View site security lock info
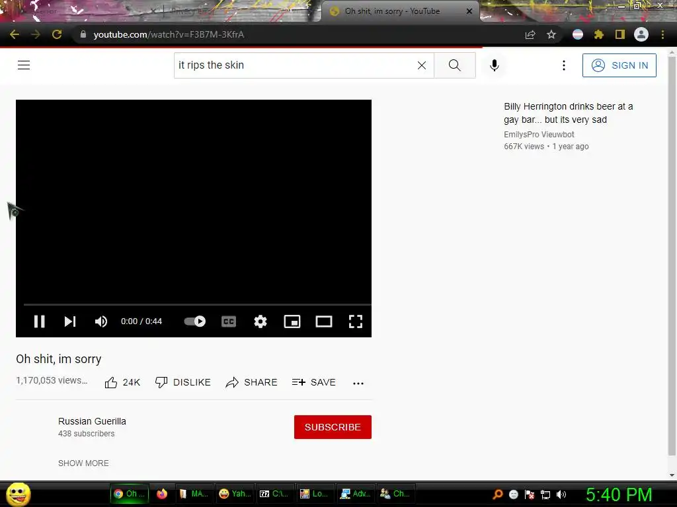677x507 pixels. (x=83, y=34)
